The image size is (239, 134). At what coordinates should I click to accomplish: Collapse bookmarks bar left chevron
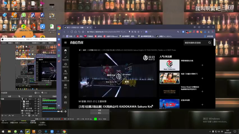[64, 36]
